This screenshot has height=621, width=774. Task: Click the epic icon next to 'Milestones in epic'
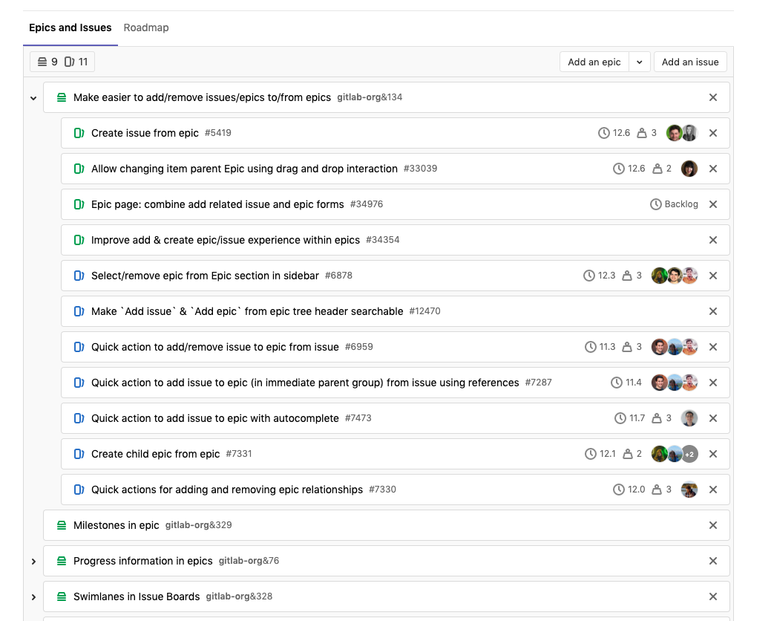[x=62, y=525]
